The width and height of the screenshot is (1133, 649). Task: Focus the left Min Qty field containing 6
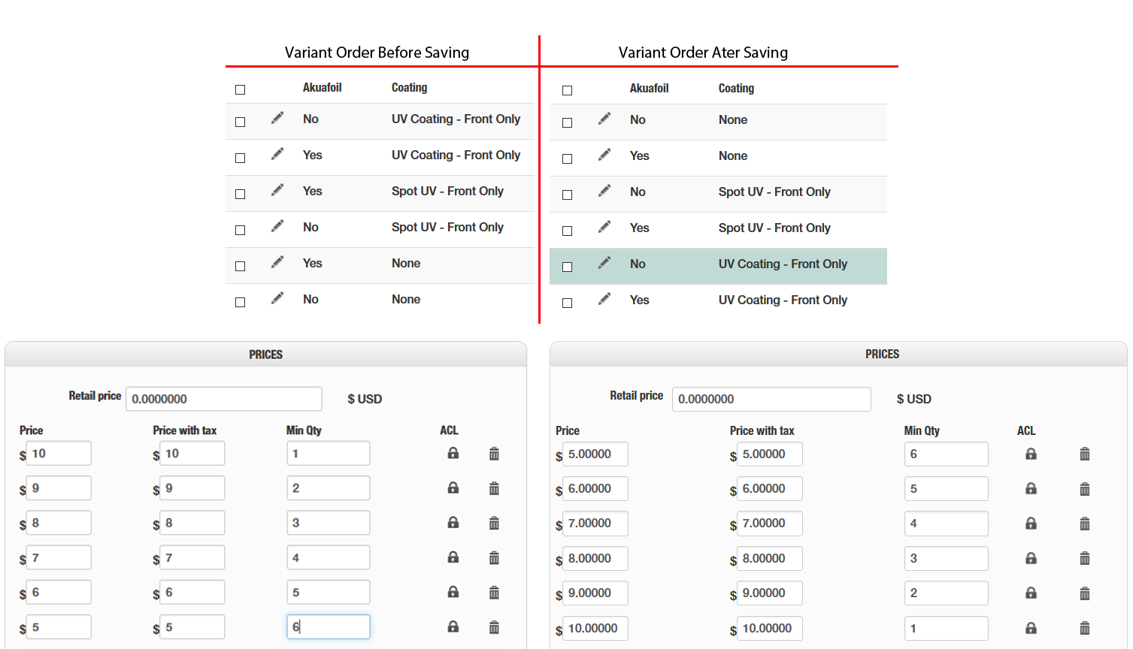tap(328, 626)
